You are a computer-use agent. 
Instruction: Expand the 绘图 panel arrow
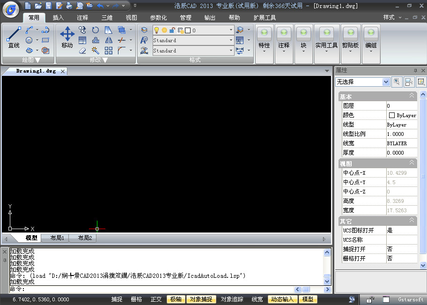click(x=38, y=60)
